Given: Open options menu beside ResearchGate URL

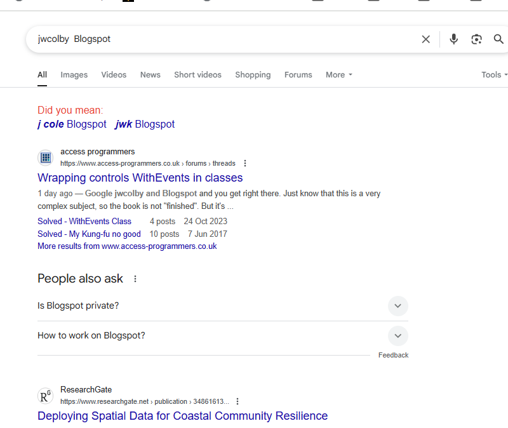Looking at the screenshot, I should click(237, 401).
